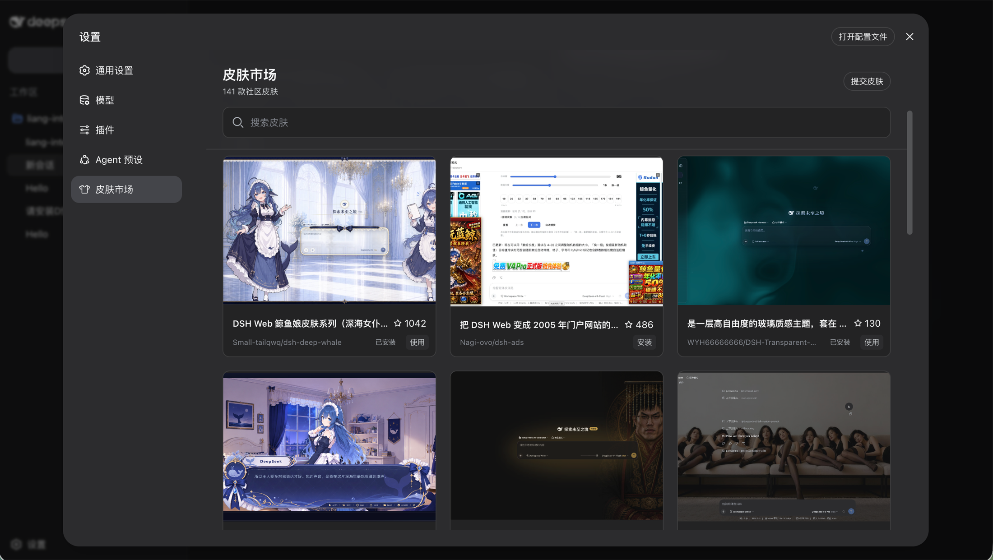The image size is (993, 560).
Task: Star the 2005 年门户网站 skin with 486 stars
Action: (628, 324)
